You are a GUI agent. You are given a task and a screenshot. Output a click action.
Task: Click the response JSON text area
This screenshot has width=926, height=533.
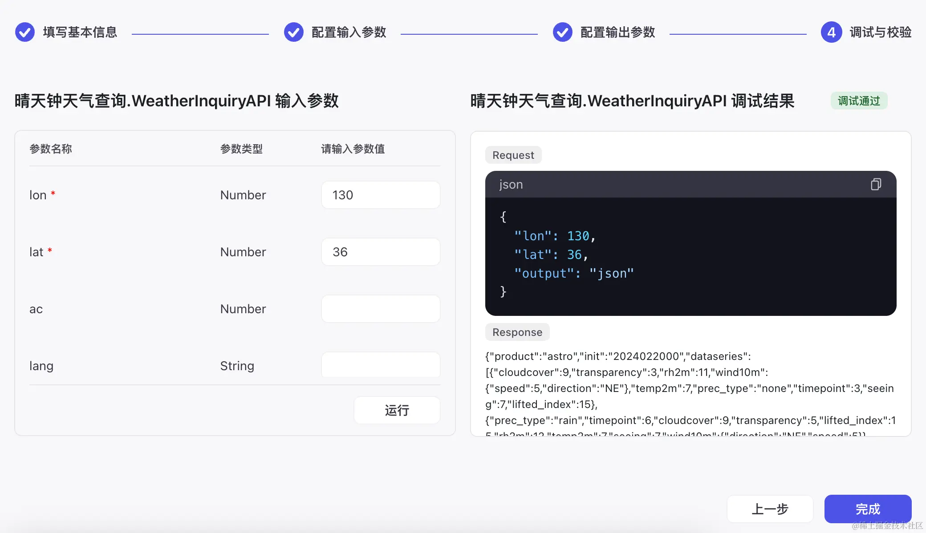[x=690, y=388]
